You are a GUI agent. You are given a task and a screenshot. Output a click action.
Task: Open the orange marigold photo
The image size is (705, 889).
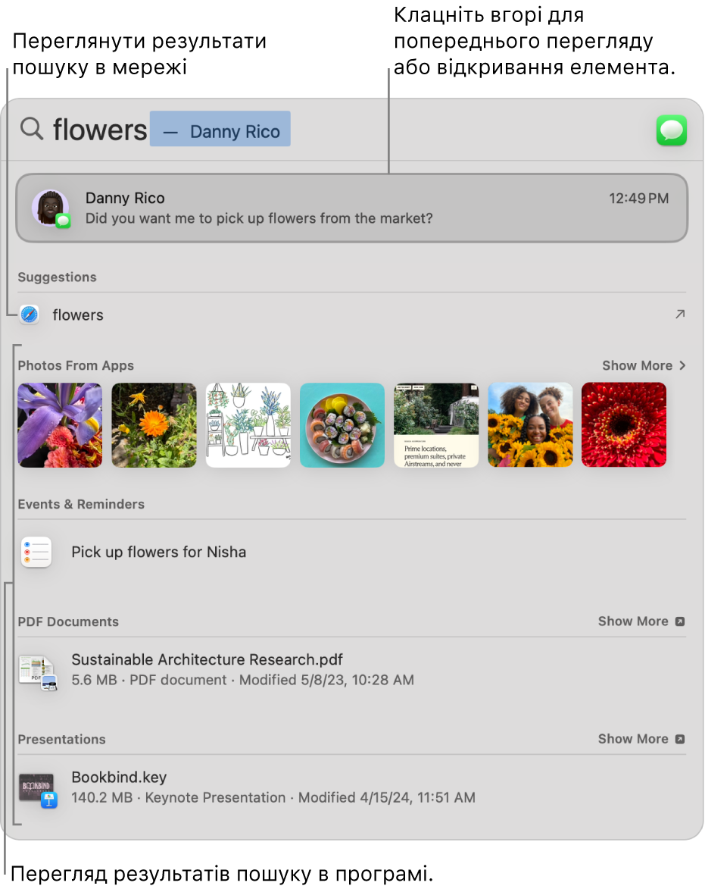pyautogui.click(x=154, y=425)
